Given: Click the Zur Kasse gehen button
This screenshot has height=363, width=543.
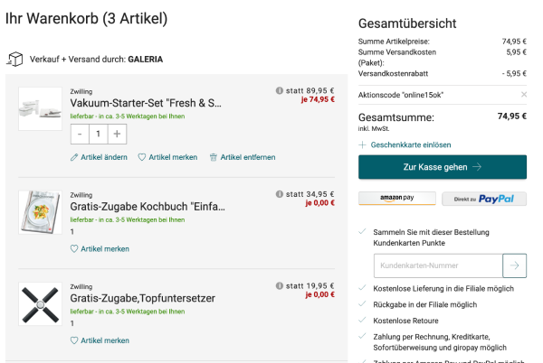Looking at the screenshot, I should (x=443, y=167).
